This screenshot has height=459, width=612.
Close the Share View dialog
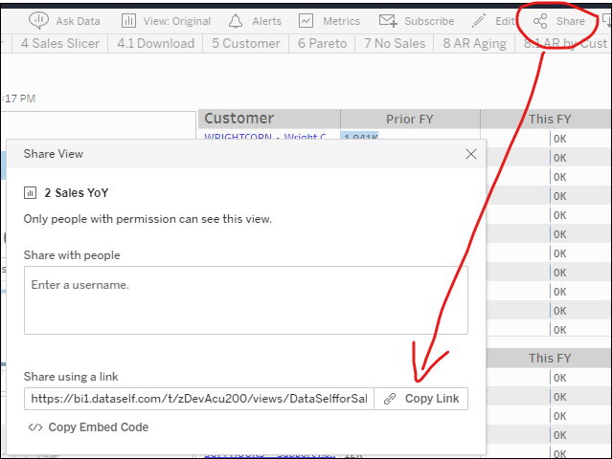coord(470,153)
